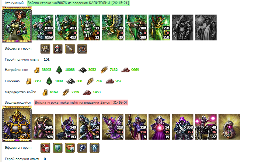Click the defender ogre unit with 2691 troops
The image size is (265, 162).
(43, 127)
